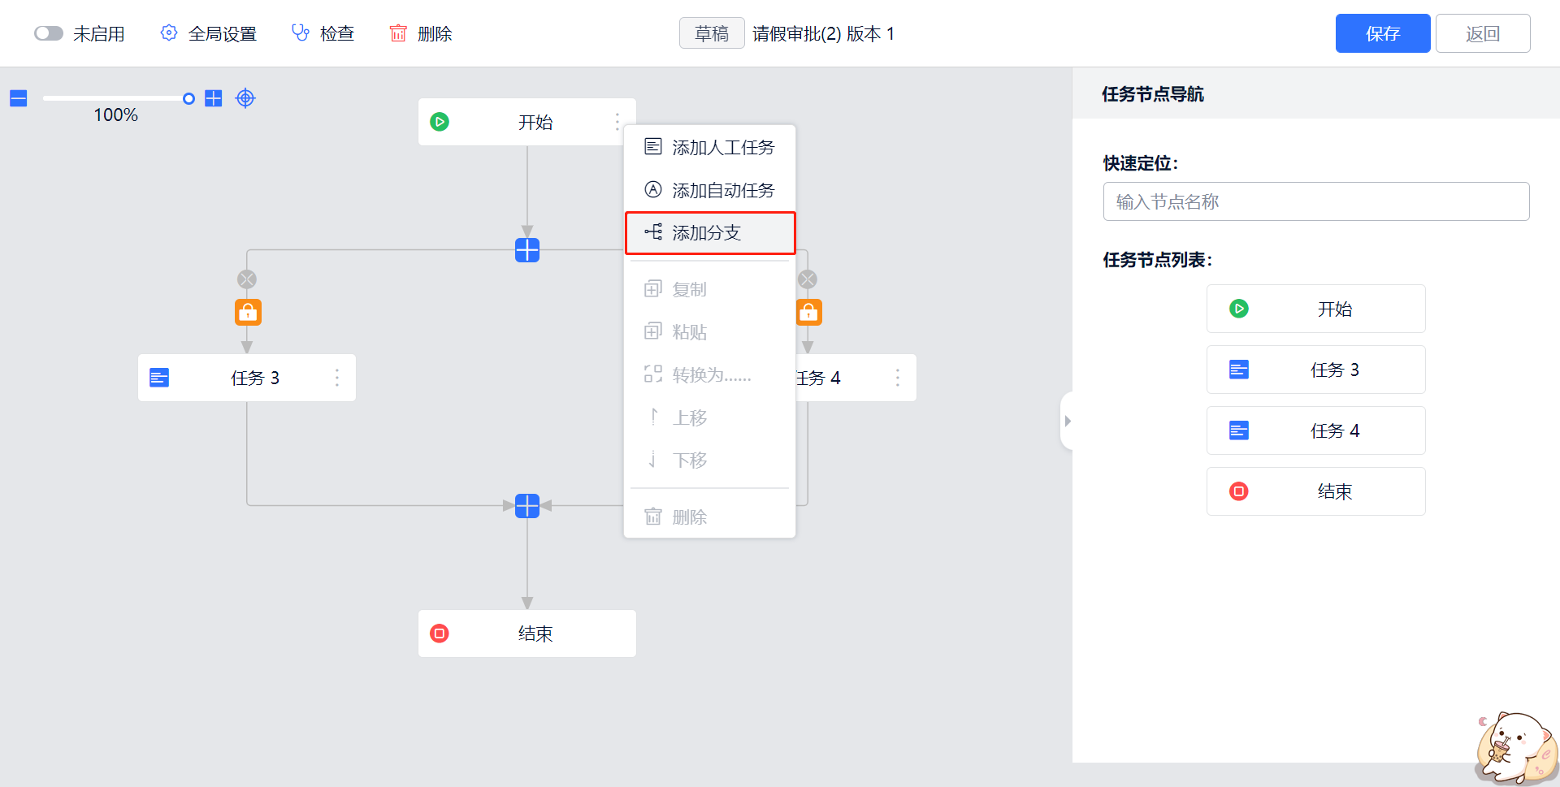Click the center-canvas target icon
Screen dimensions: 1560x787
point(245,98)
